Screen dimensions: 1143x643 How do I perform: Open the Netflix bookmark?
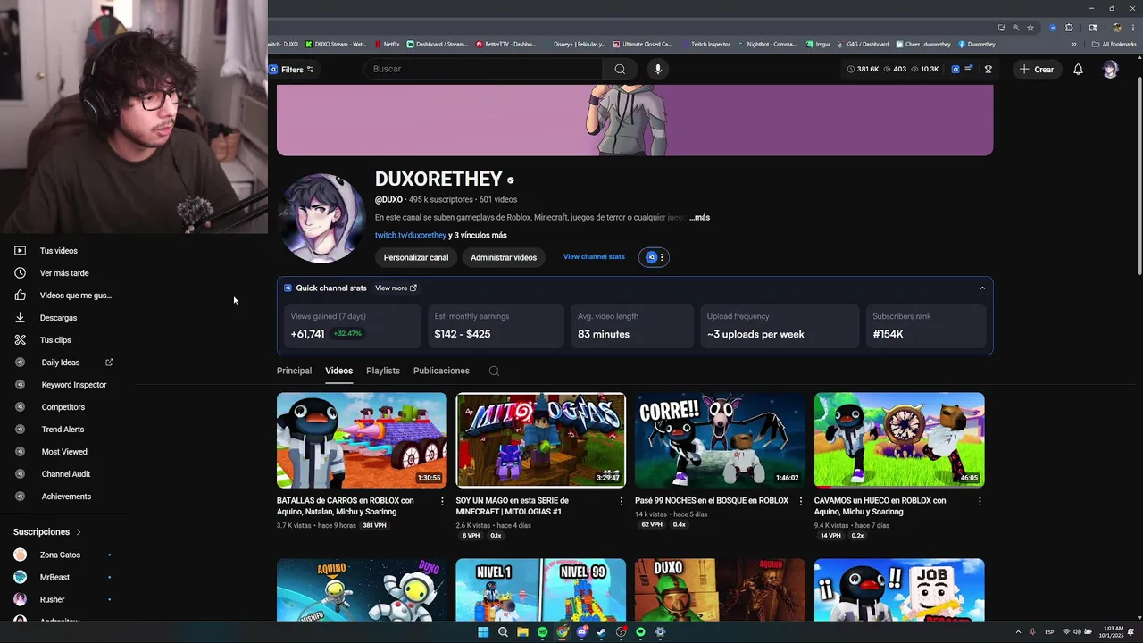(x=387, y=44)
